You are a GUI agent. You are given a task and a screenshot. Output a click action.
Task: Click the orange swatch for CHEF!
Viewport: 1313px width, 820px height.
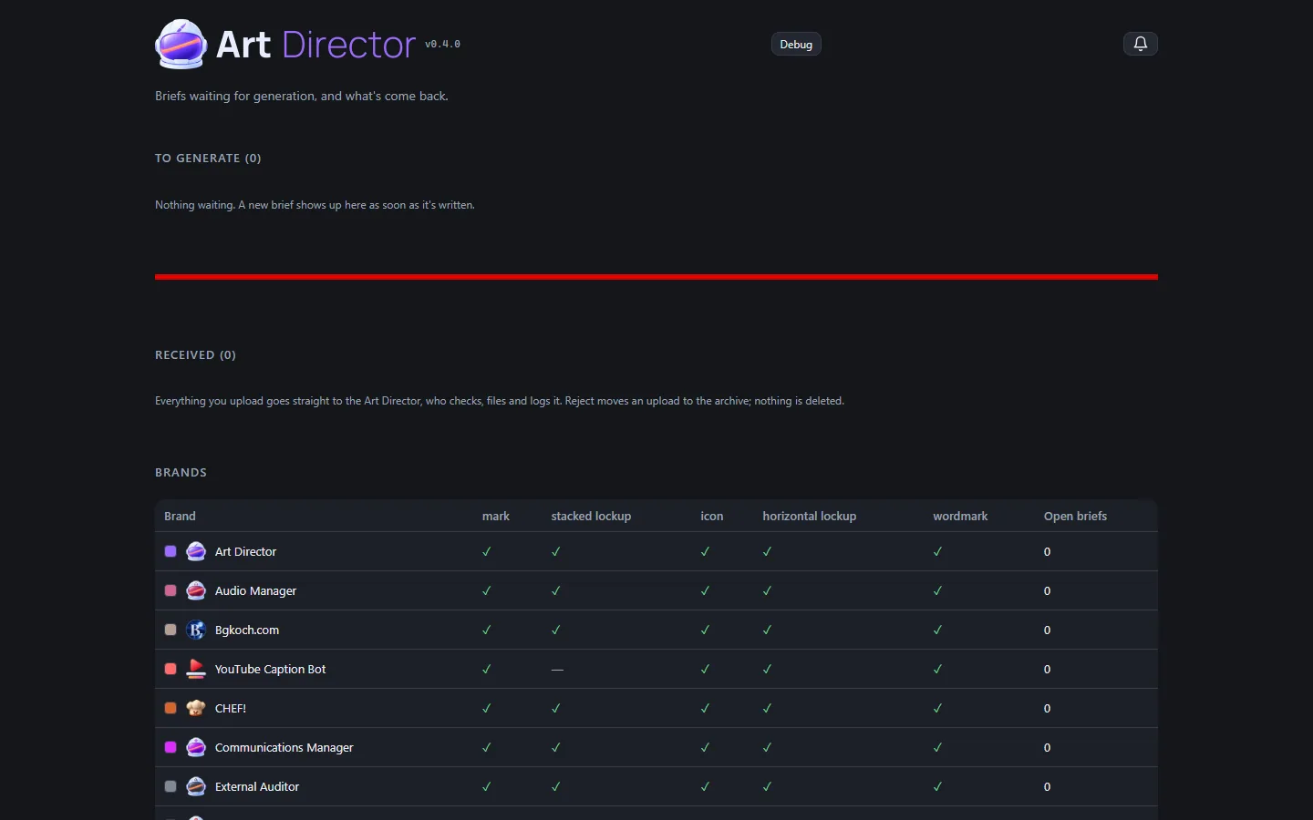coord(171,708)
